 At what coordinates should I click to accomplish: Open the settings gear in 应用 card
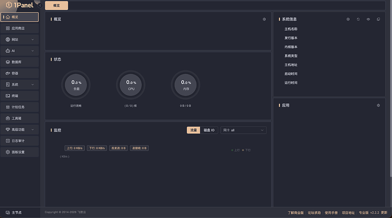coord(378,106)
